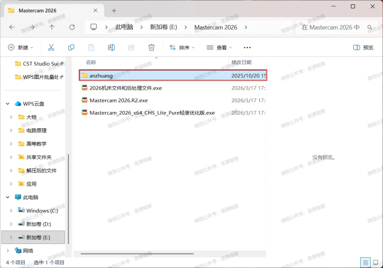Open the 新建 dropdown

(21, 48)
